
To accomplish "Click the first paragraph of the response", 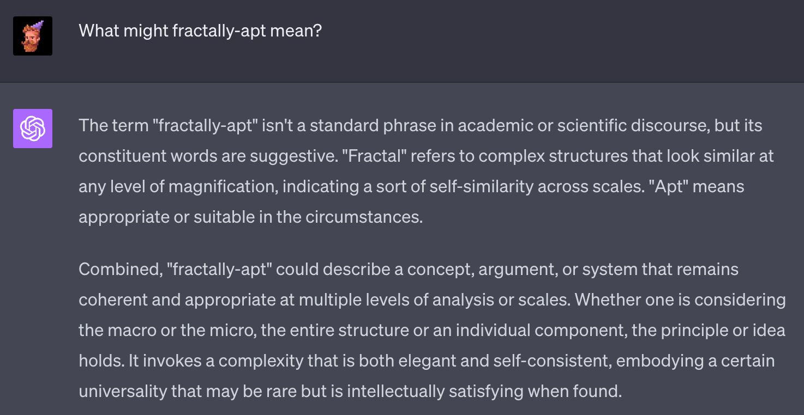I will tap(425, 171).
